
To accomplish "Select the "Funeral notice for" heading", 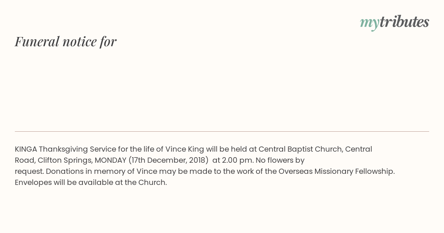I will click(x=65, y=41).
